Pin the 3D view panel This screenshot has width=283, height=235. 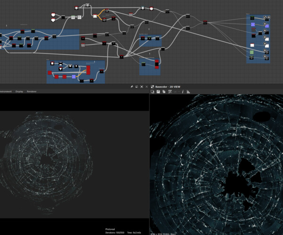(x=132, y=86)
